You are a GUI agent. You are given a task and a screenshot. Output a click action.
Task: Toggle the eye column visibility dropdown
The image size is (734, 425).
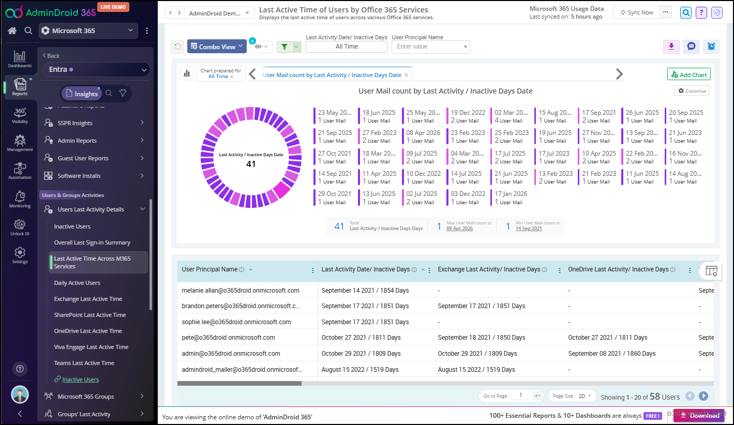pos(261,47)
